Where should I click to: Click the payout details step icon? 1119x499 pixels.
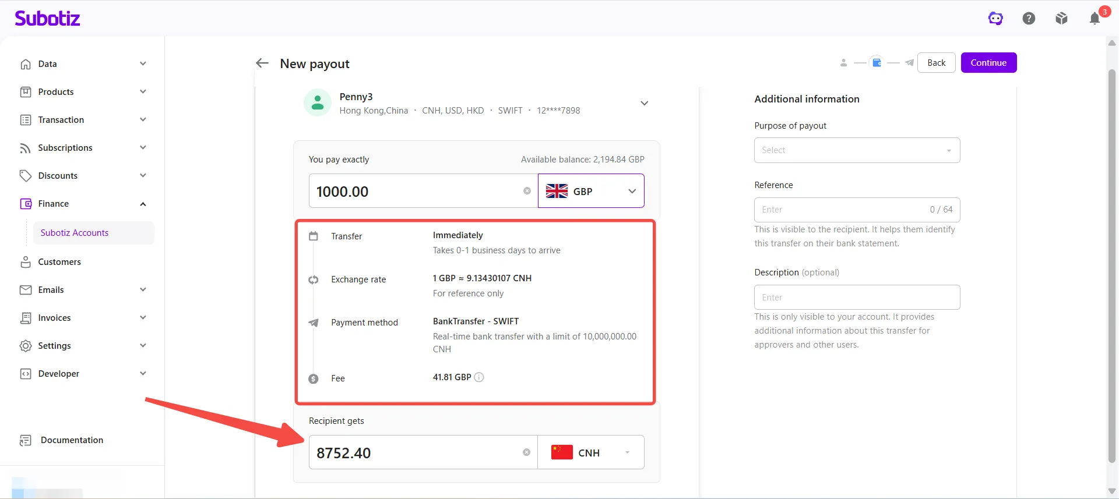coord(877,63)
